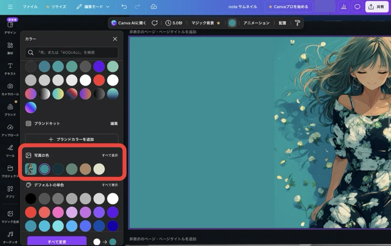The image size is (391, 246).
Task: Undo the last action
Action: coord(124,7)
